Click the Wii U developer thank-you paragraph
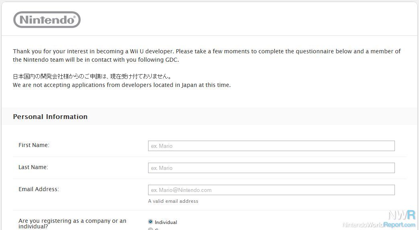The width and height of the screenshot is (419, 230). click(x=207, y=56)
